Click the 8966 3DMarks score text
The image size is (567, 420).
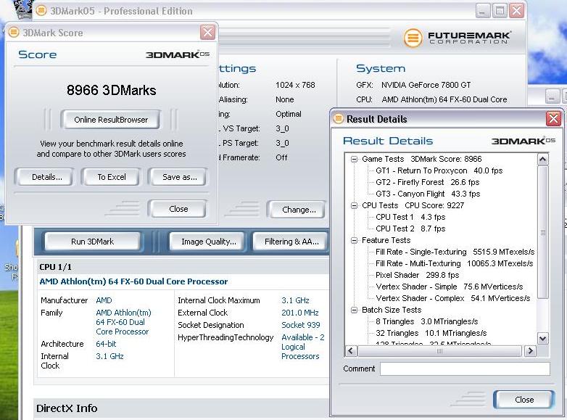click(112, 90)
